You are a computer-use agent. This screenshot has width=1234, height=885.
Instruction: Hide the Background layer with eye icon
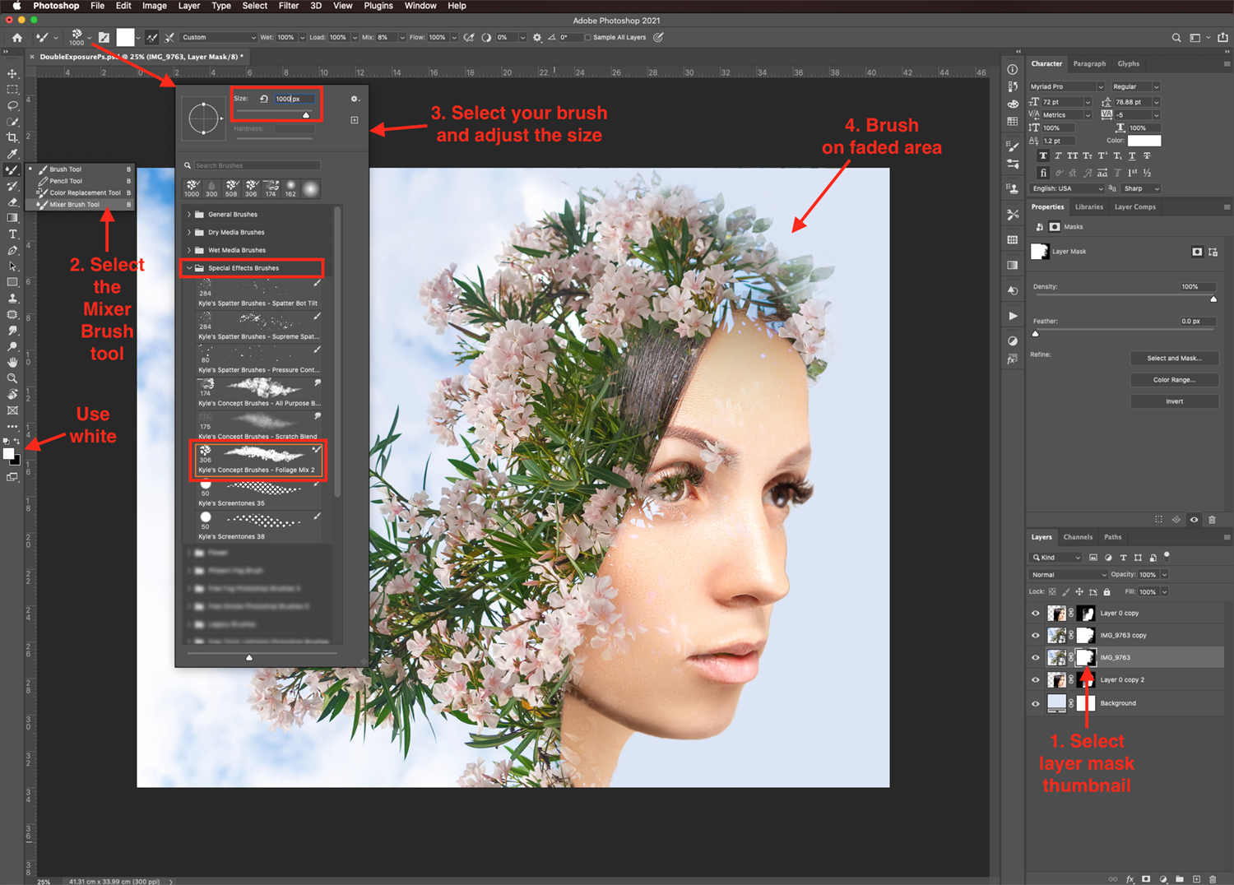tap(1036, 703)
